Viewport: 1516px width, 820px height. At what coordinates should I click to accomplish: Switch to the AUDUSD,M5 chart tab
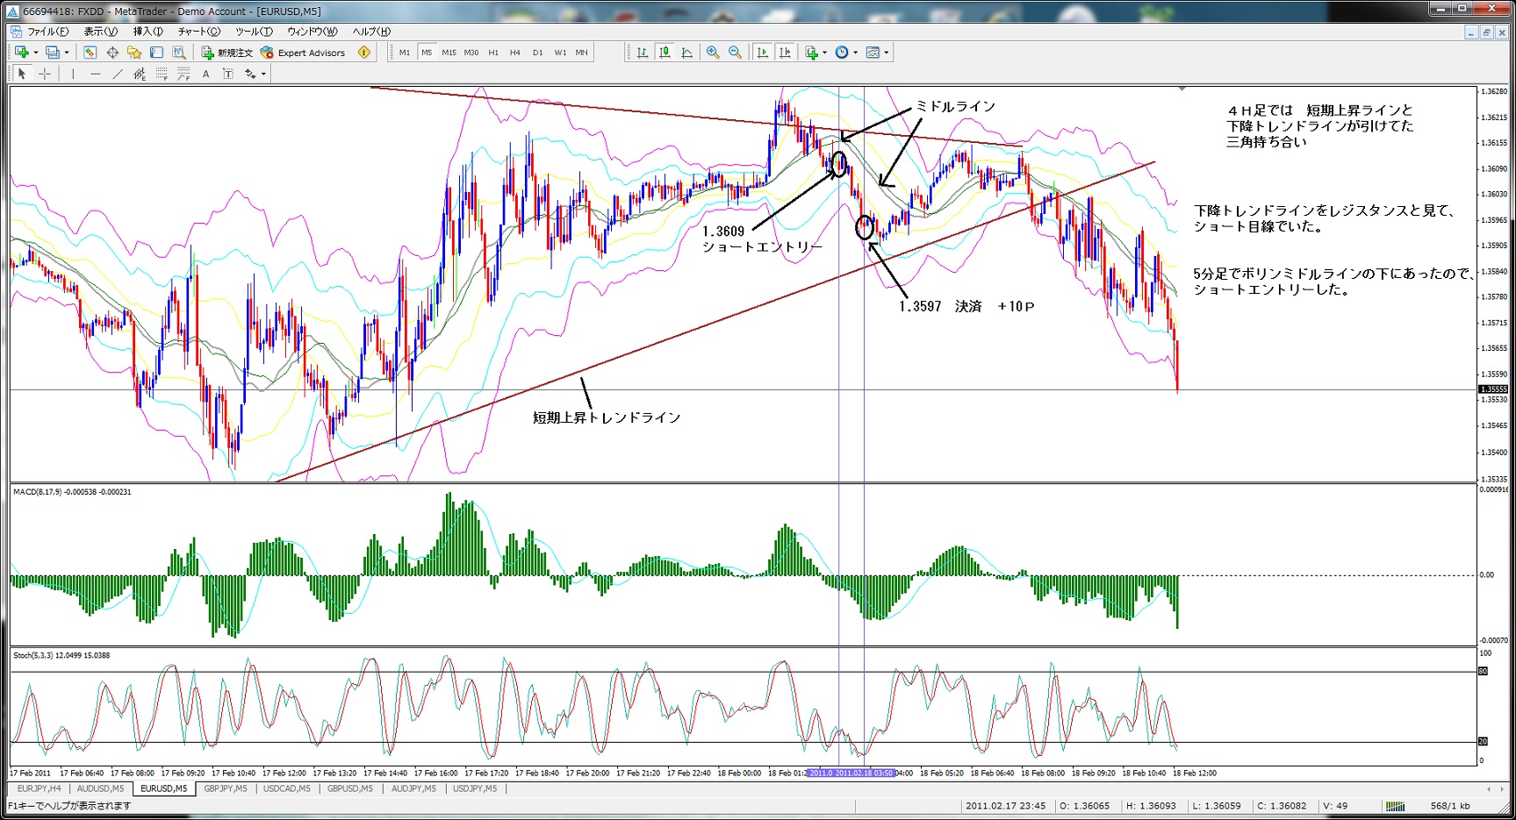click(100, 788)
